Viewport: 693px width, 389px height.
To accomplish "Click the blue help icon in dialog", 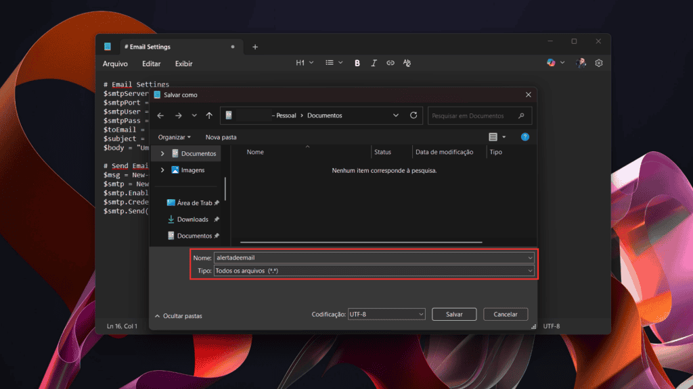I will pyautogui.click(x=524, y=137).
